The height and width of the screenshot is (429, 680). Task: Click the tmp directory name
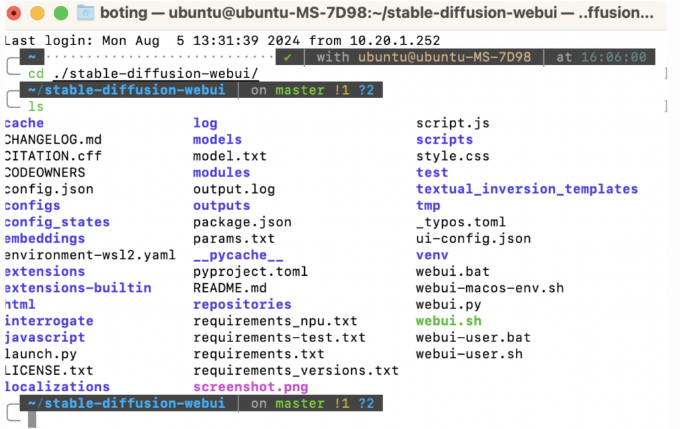click(428, 206)
